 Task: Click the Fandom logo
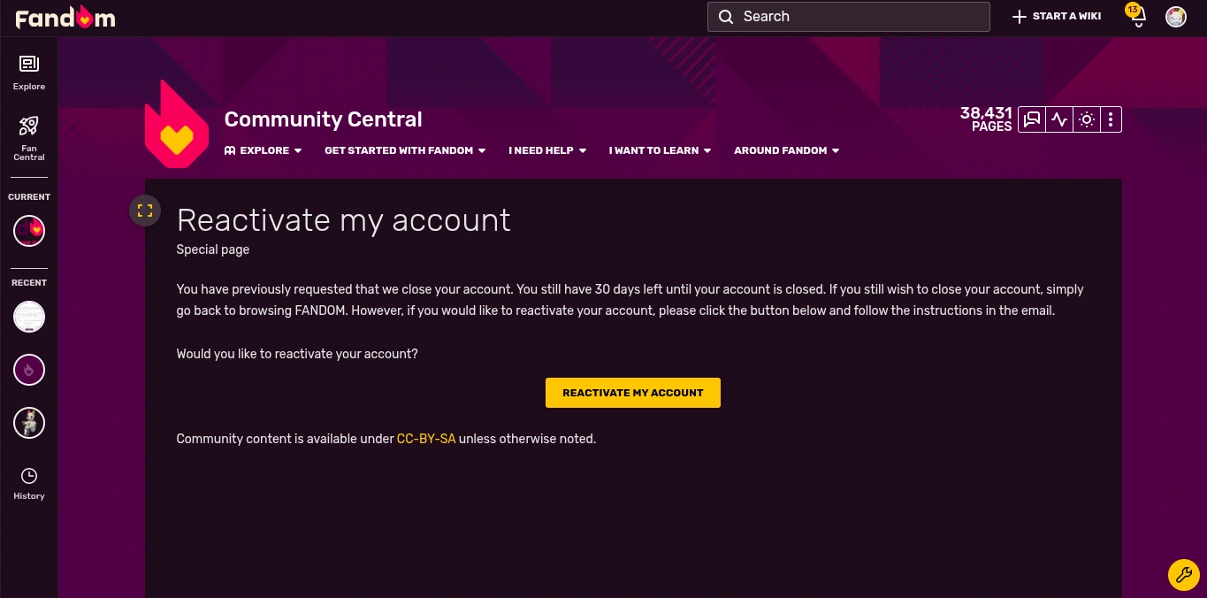pyautogui.click(x=65, y=17)
